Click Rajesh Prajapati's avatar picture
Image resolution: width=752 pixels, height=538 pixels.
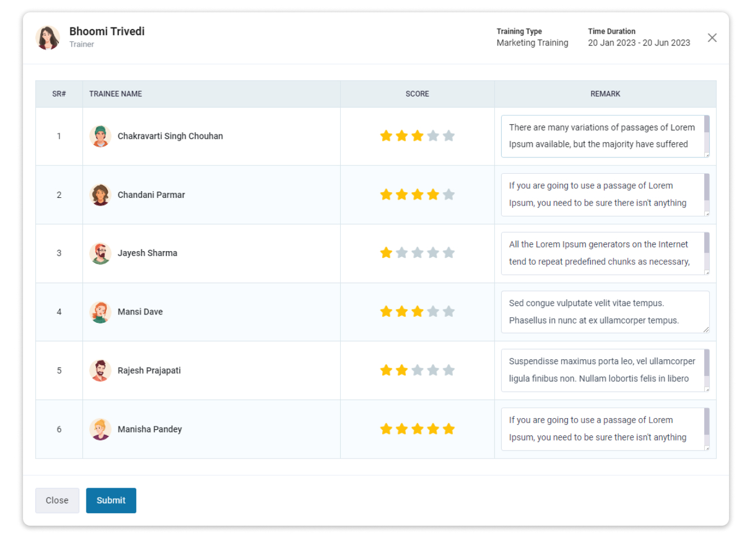tap(101, 370)
